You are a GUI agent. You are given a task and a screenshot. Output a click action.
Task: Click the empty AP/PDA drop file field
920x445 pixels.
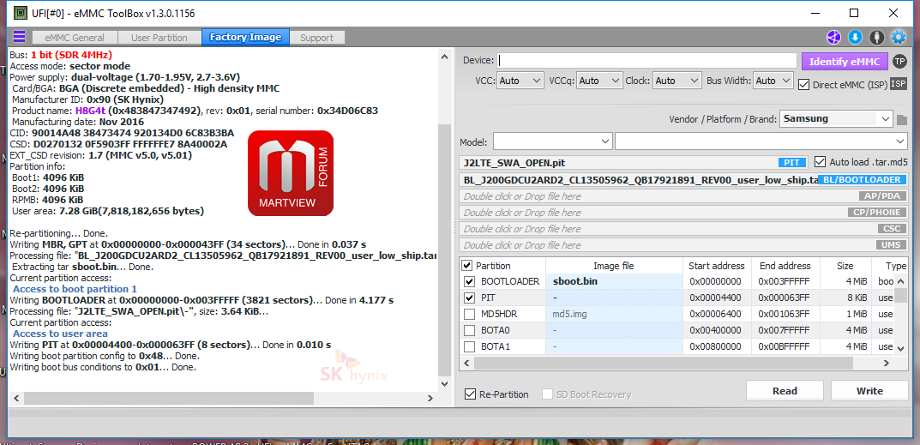click(x=683, y=196)
